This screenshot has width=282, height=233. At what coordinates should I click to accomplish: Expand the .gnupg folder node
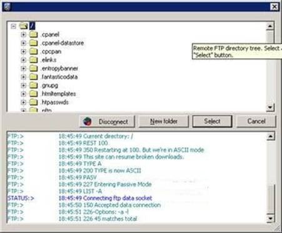point(23,85)
